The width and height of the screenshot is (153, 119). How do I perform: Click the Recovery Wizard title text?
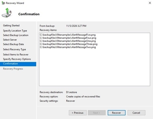tap(15, 3)
